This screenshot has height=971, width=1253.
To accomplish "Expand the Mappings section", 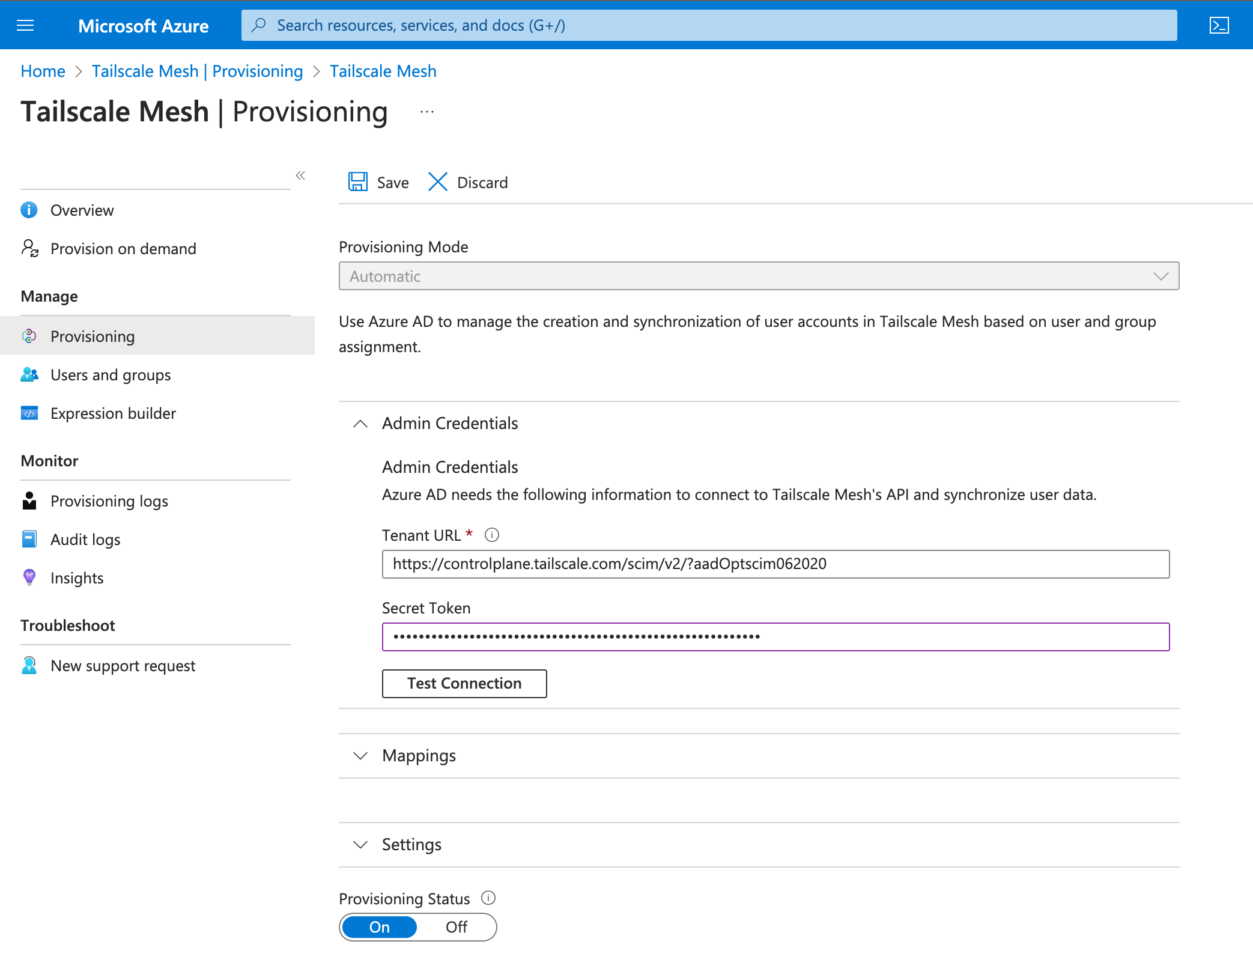I will (360, 756).
